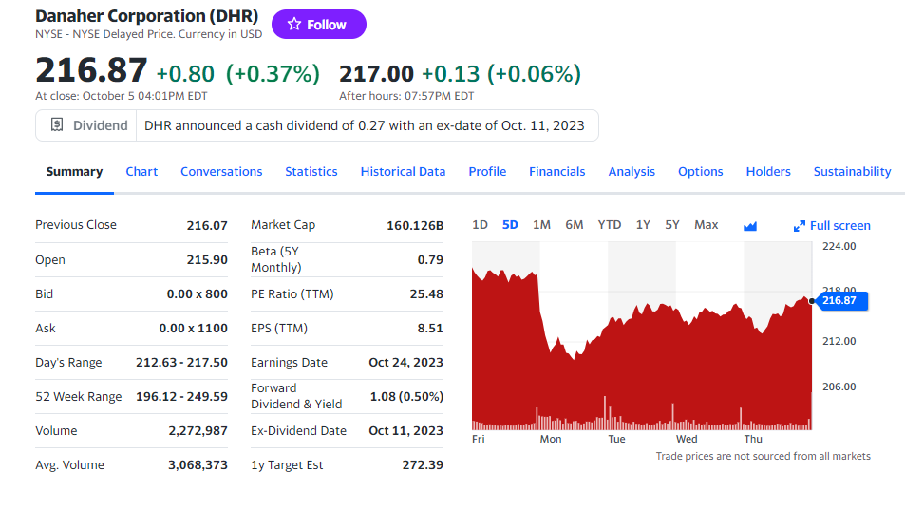Click the Bid value 0.00 x 800

198,293
